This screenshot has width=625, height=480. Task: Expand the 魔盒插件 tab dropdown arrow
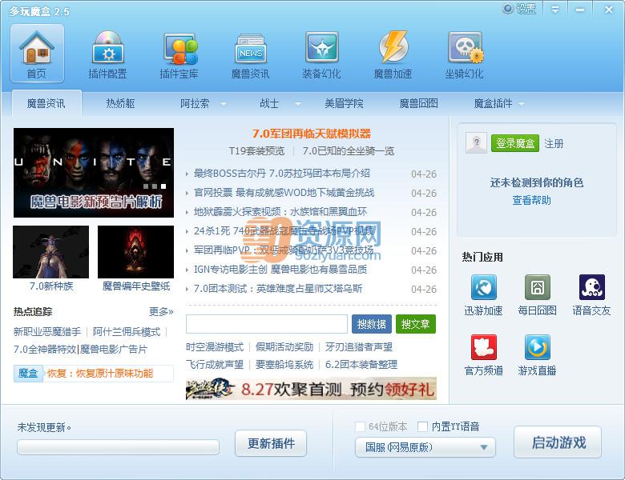[522, 104]
